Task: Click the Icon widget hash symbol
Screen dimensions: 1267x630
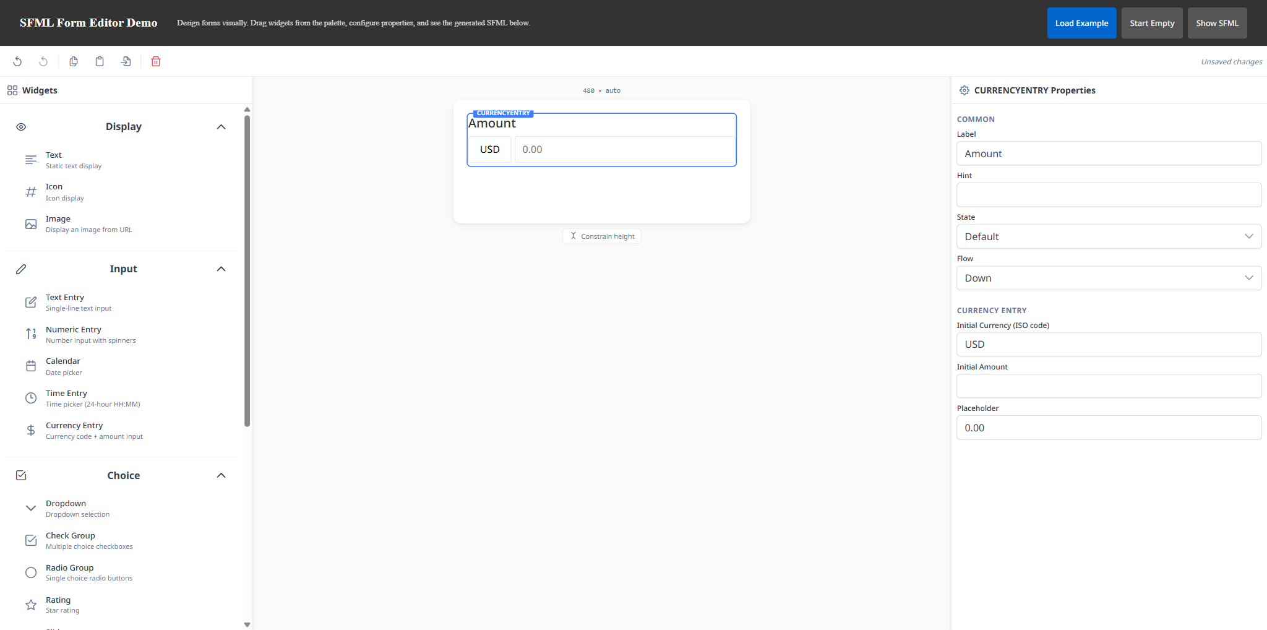Action: [31, 192]
